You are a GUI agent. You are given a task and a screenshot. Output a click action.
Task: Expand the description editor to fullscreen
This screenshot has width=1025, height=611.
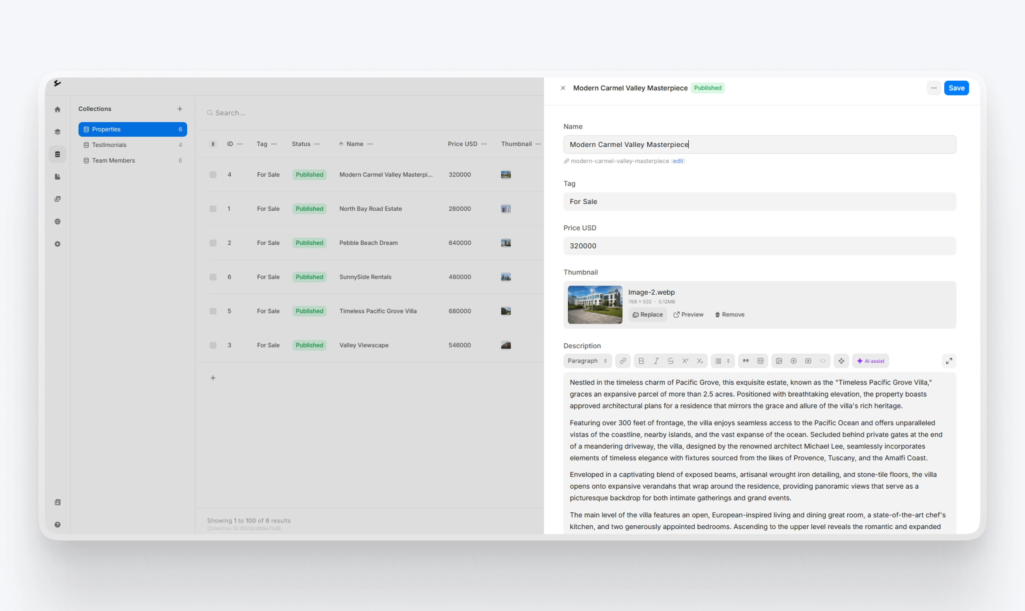coord(949,361)
